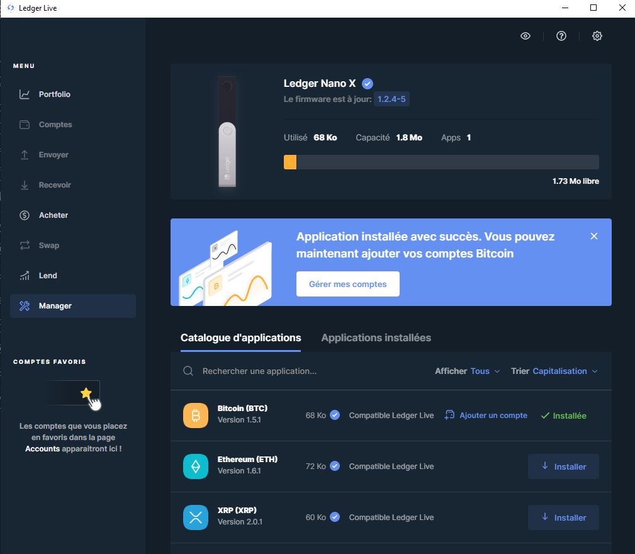Click the favorites star placeholder icon
The image size is (635, 554).
coord(86,393)
